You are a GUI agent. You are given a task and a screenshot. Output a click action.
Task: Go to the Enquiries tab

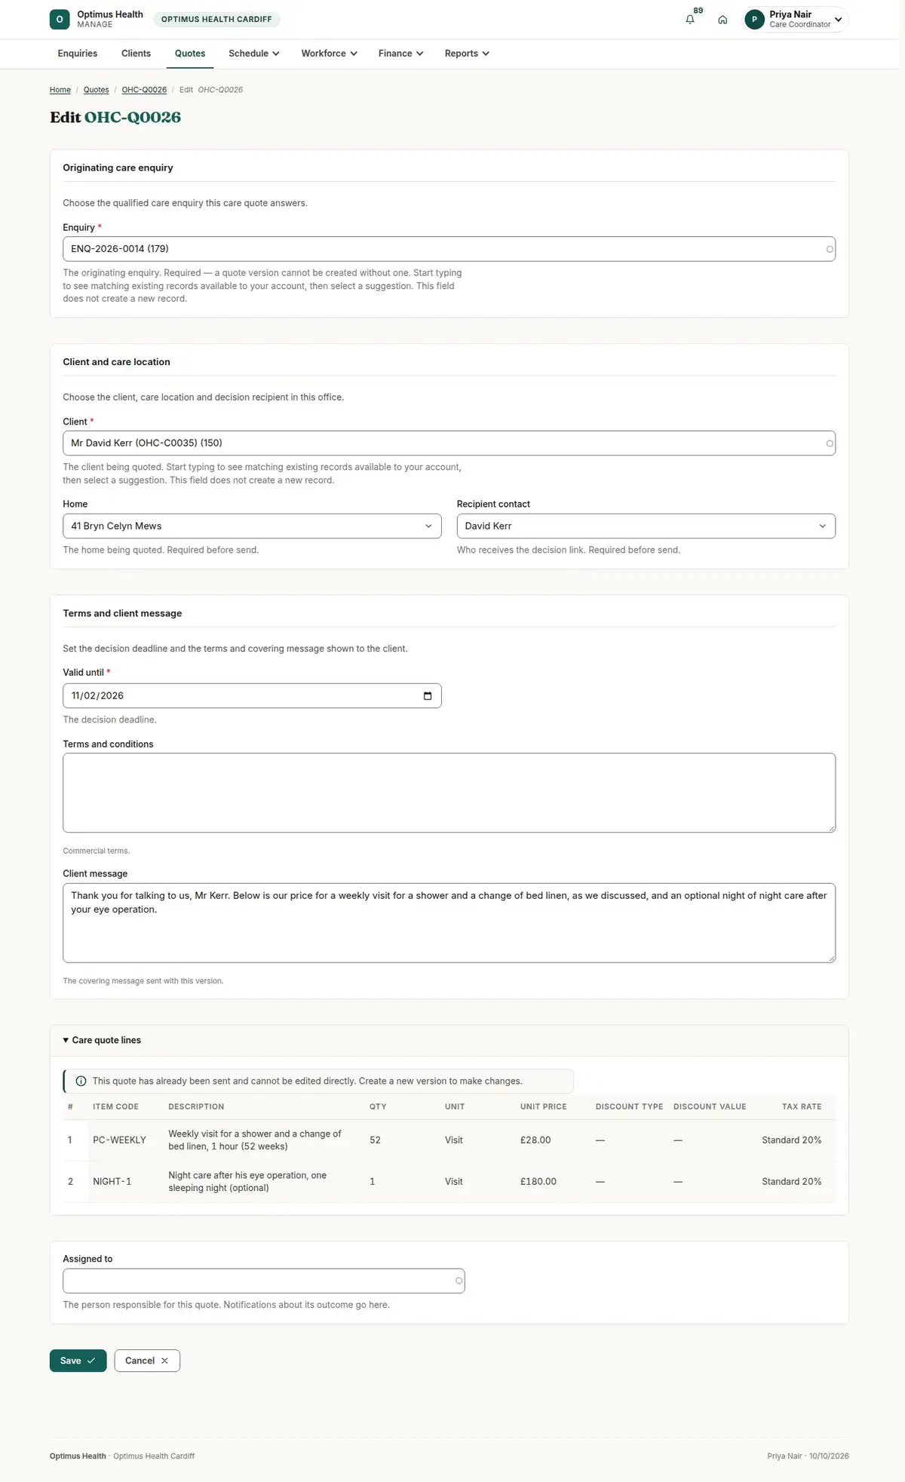[78, 54]
